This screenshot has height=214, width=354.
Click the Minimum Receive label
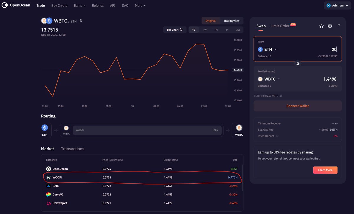point(269,123)
